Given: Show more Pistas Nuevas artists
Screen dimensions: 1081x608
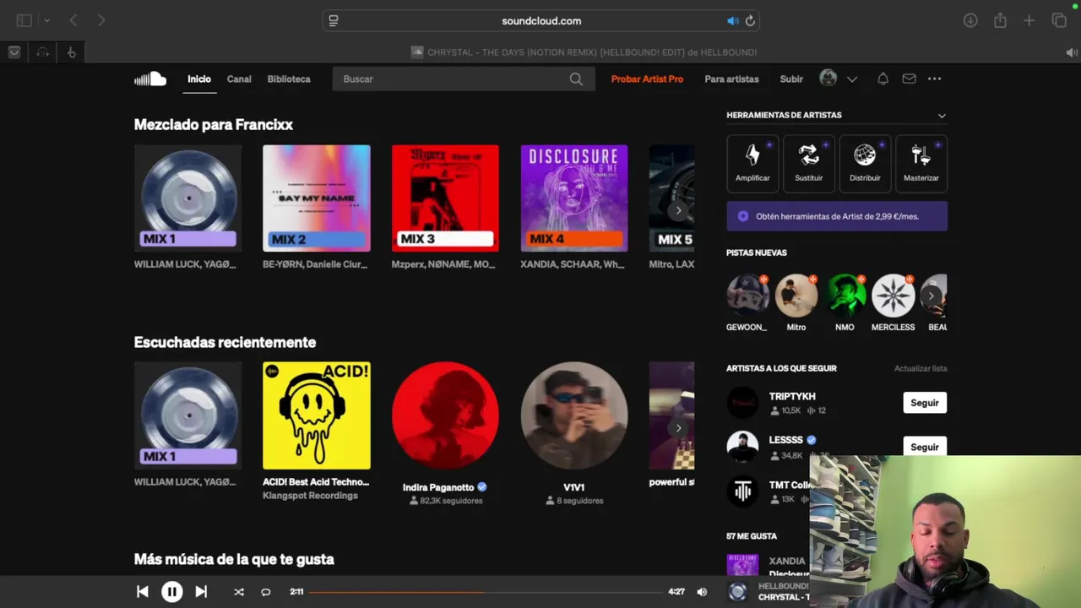Looking at the screenshot, I should point(931,296).
